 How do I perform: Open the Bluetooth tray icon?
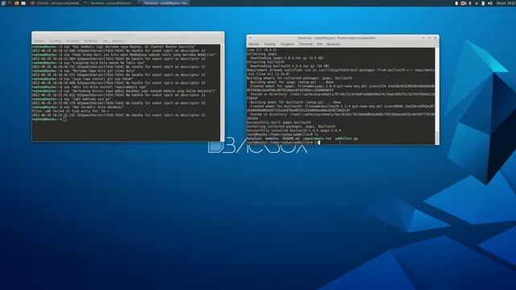click(470, 3)
